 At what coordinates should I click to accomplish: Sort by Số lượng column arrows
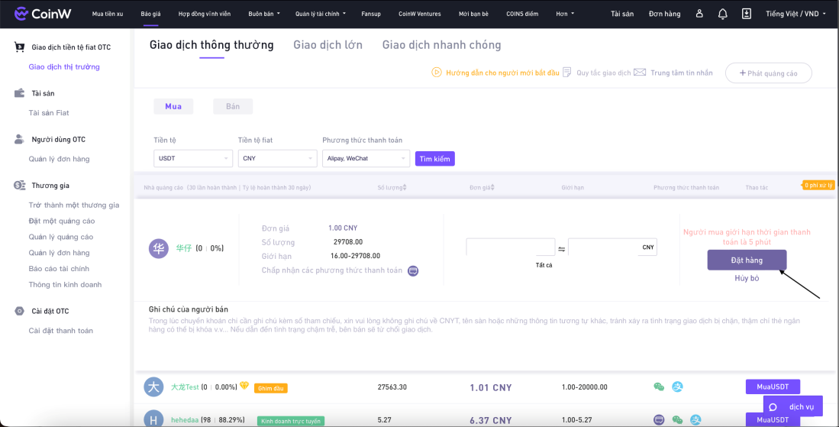[x=405, y=187]
